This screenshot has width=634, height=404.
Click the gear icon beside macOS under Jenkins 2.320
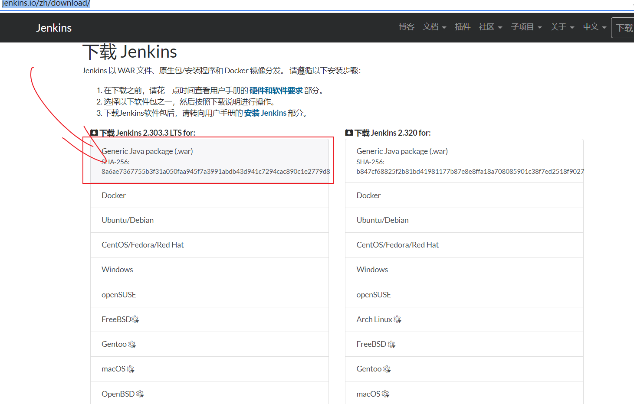pos(385,394)
